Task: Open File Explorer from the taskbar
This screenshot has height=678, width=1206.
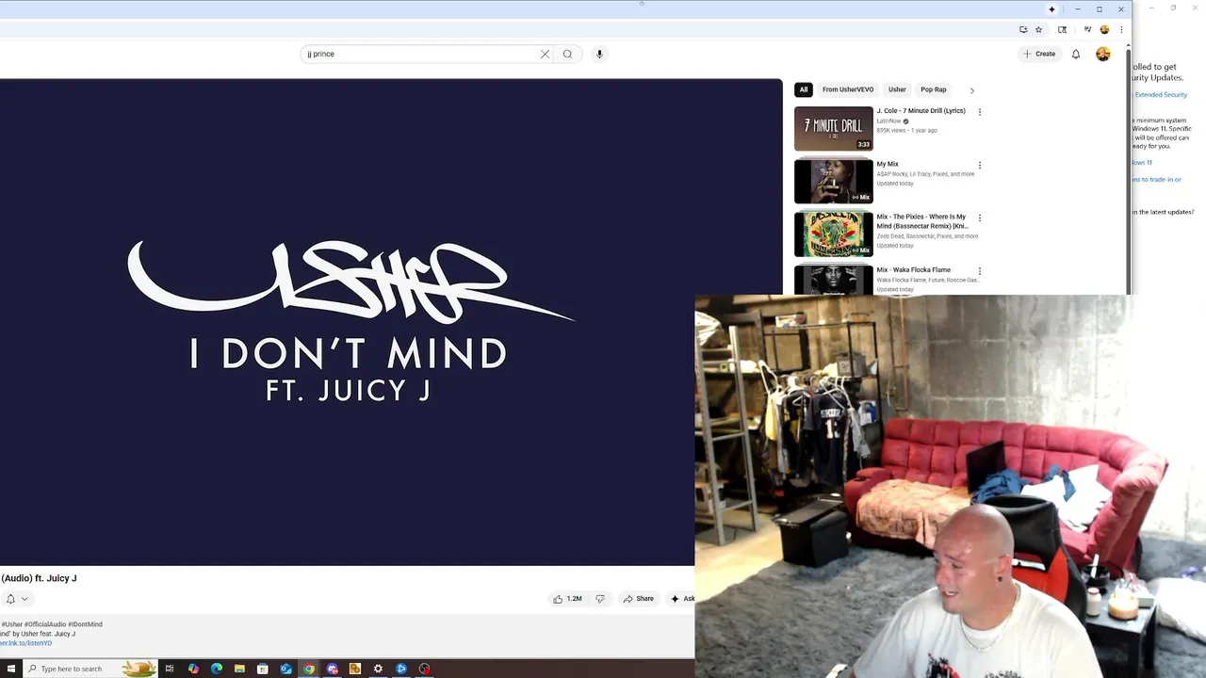Action: pos(239,669)
